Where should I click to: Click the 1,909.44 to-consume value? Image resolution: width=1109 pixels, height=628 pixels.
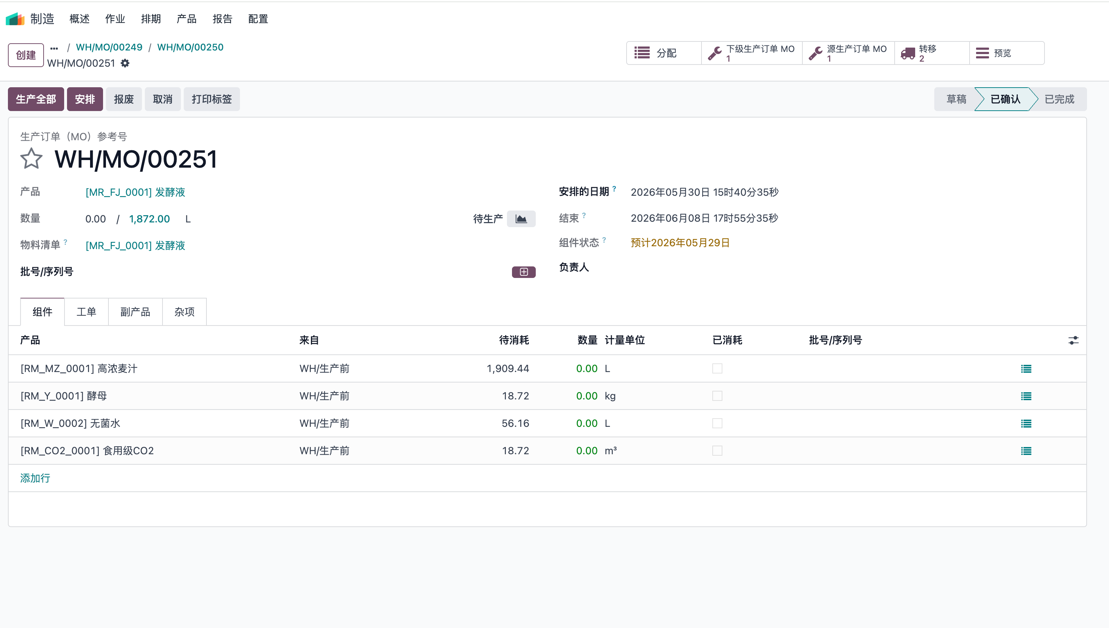click(x=508, y=368)
